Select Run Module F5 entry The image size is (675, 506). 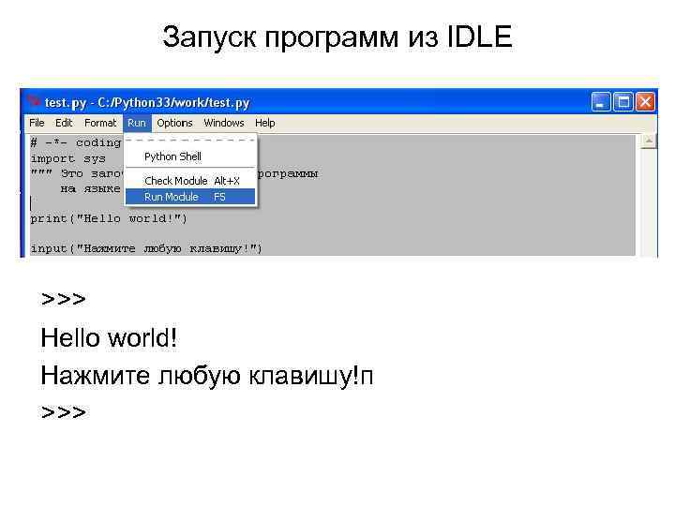[190, 197]
